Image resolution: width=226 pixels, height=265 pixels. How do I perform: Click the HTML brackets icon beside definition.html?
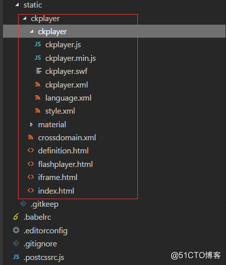point(31,150)
